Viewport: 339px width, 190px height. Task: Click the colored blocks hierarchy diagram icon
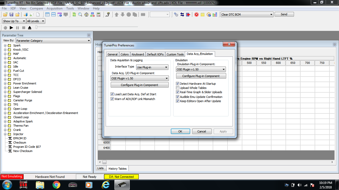tap(92, 15)
